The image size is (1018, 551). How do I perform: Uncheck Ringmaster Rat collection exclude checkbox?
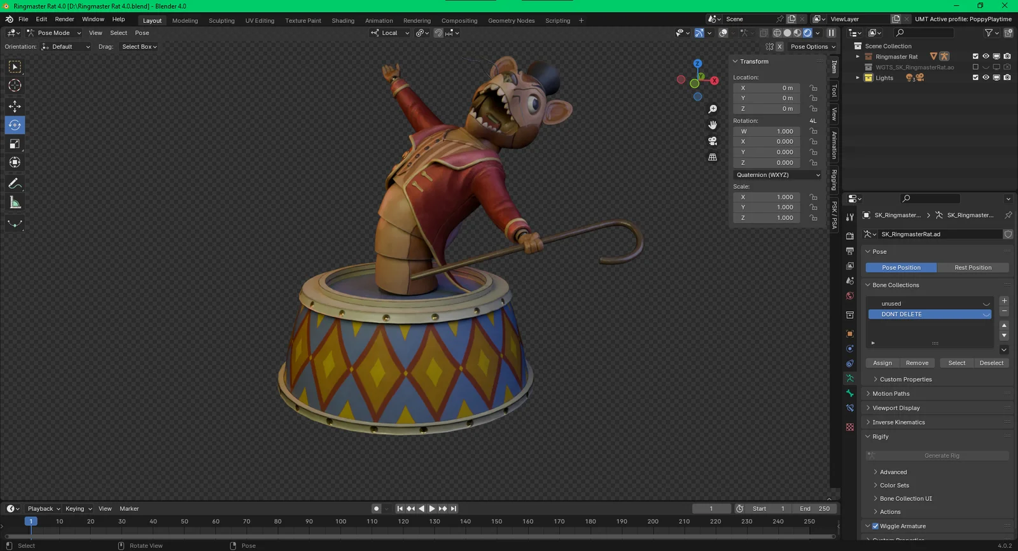click(x=975, y=57)
